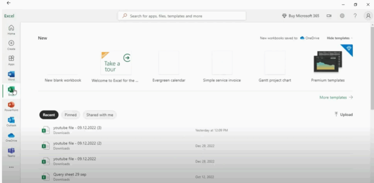Switch to the Pinned tab
Screen dimensions: 374x183
click(70, 115)
